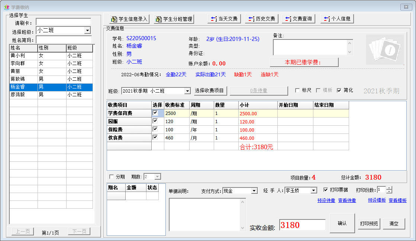Open 个人信息 panel
The height and width of the screenshot is (241, 416).
tap(337, 19)
